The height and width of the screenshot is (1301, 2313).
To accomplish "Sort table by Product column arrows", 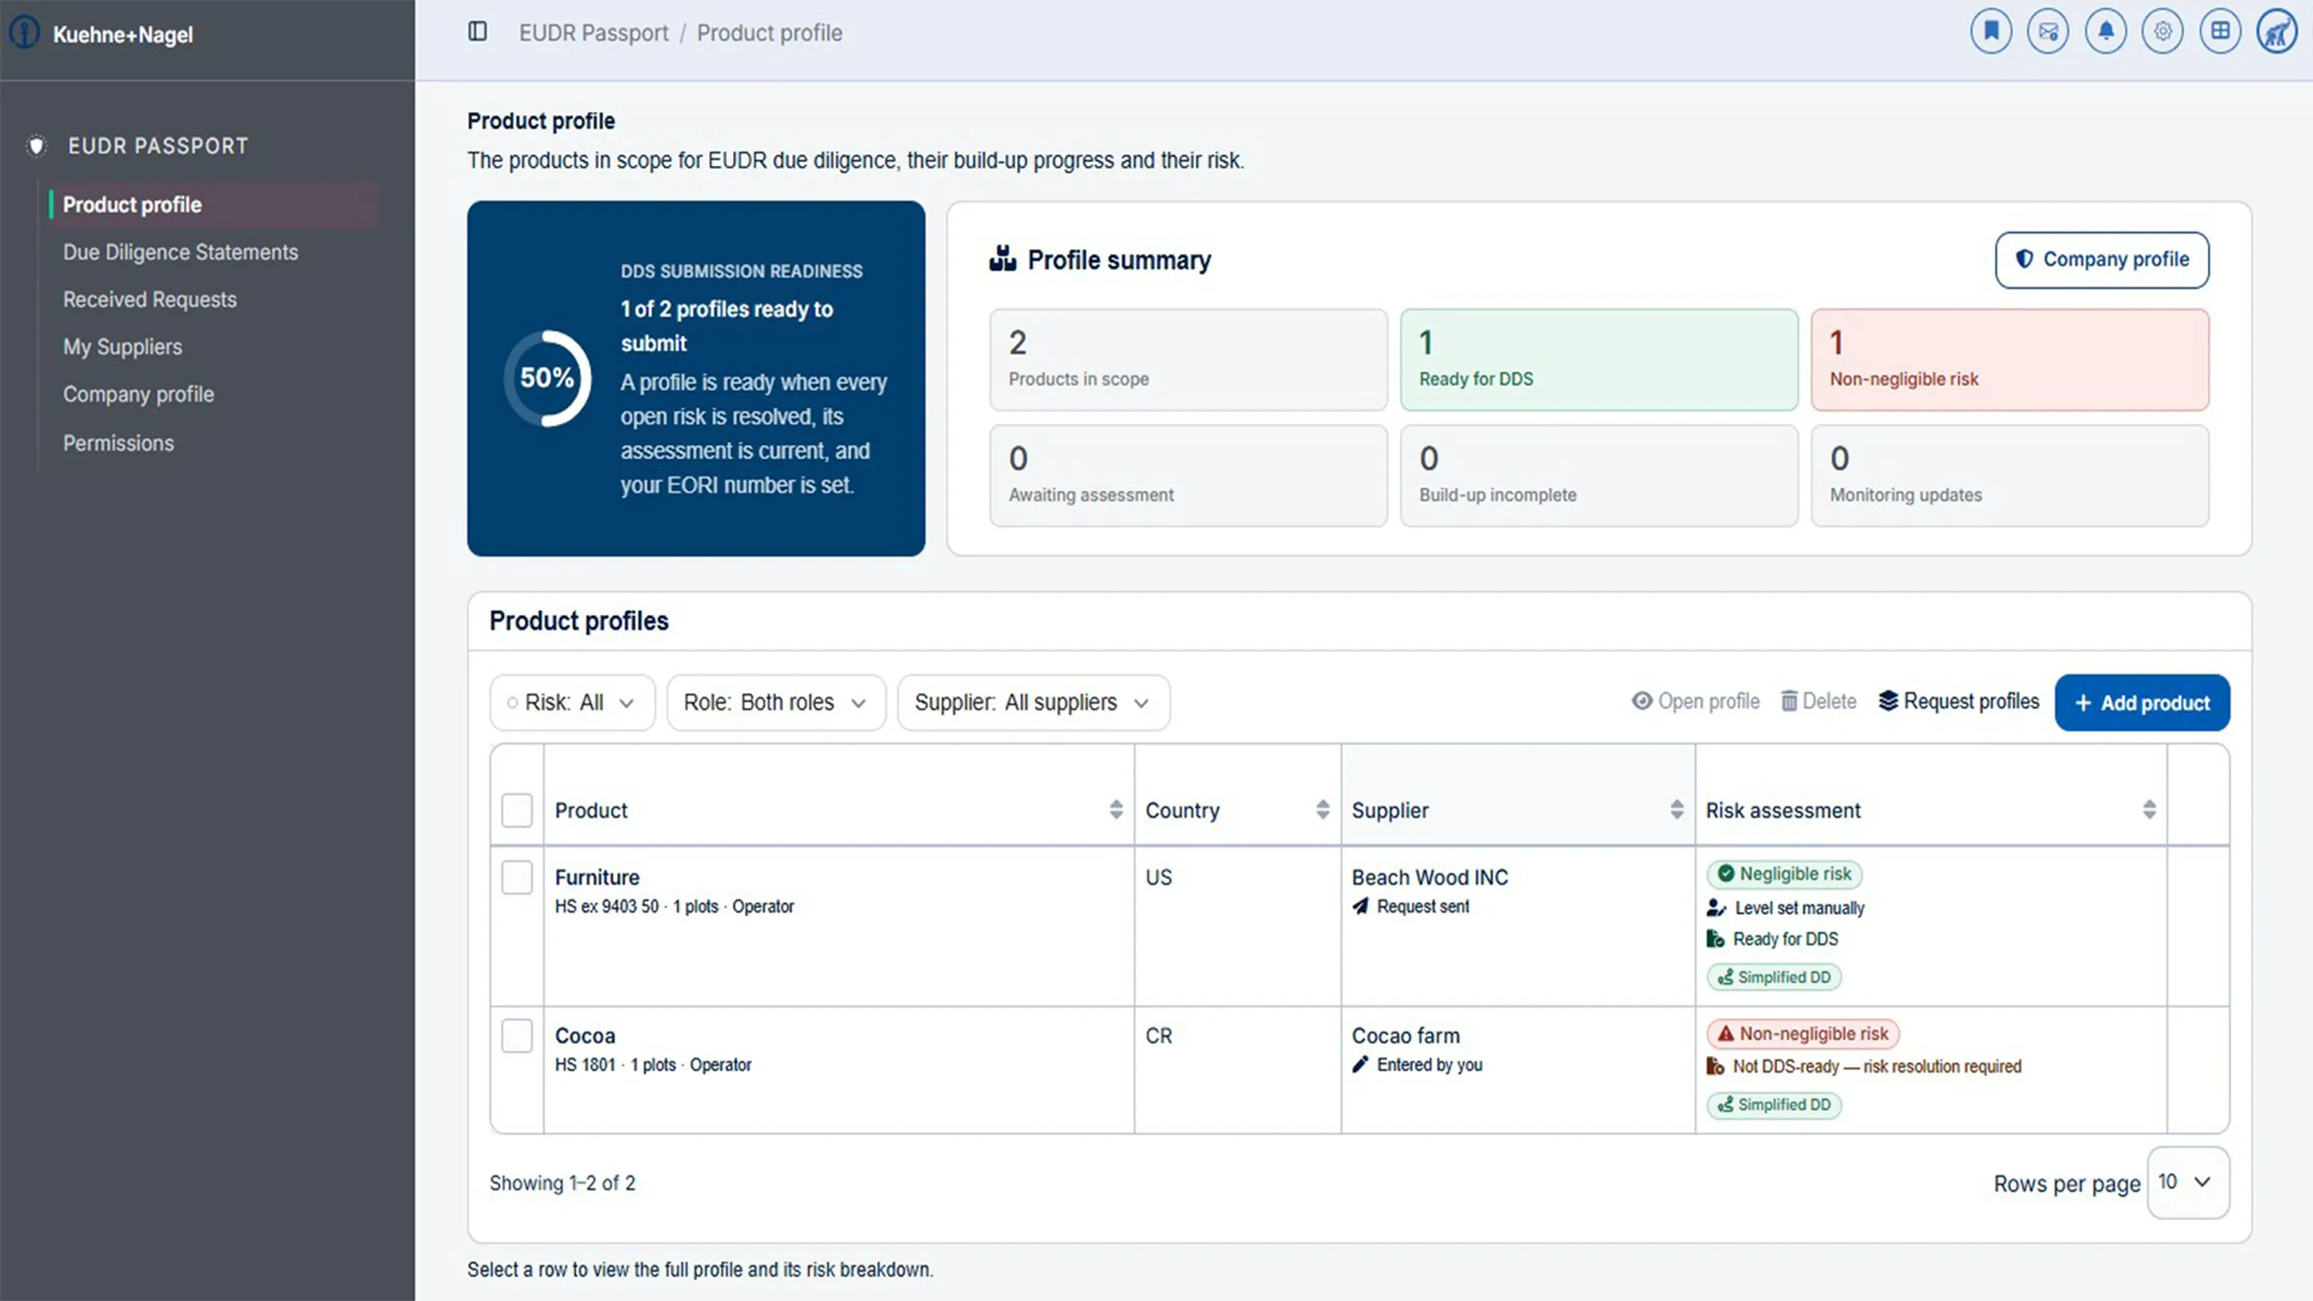I will (x=1116, y=810).
